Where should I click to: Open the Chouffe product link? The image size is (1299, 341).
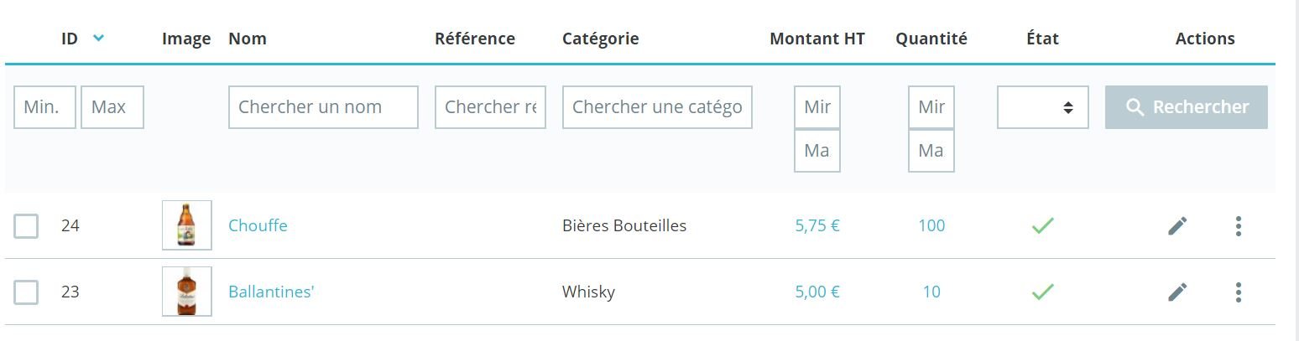258,225
